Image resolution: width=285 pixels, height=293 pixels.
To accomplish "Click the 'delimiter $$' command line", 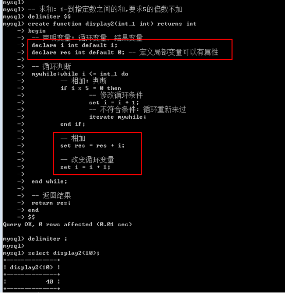I will point(49,16).
